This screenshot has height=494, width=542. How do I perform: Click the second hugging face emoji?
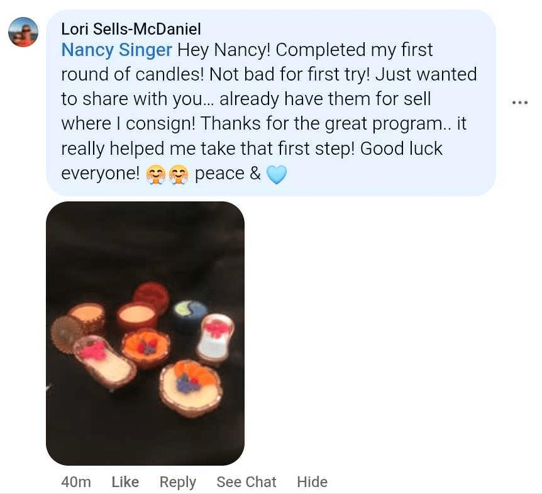[x=179, y=174]
